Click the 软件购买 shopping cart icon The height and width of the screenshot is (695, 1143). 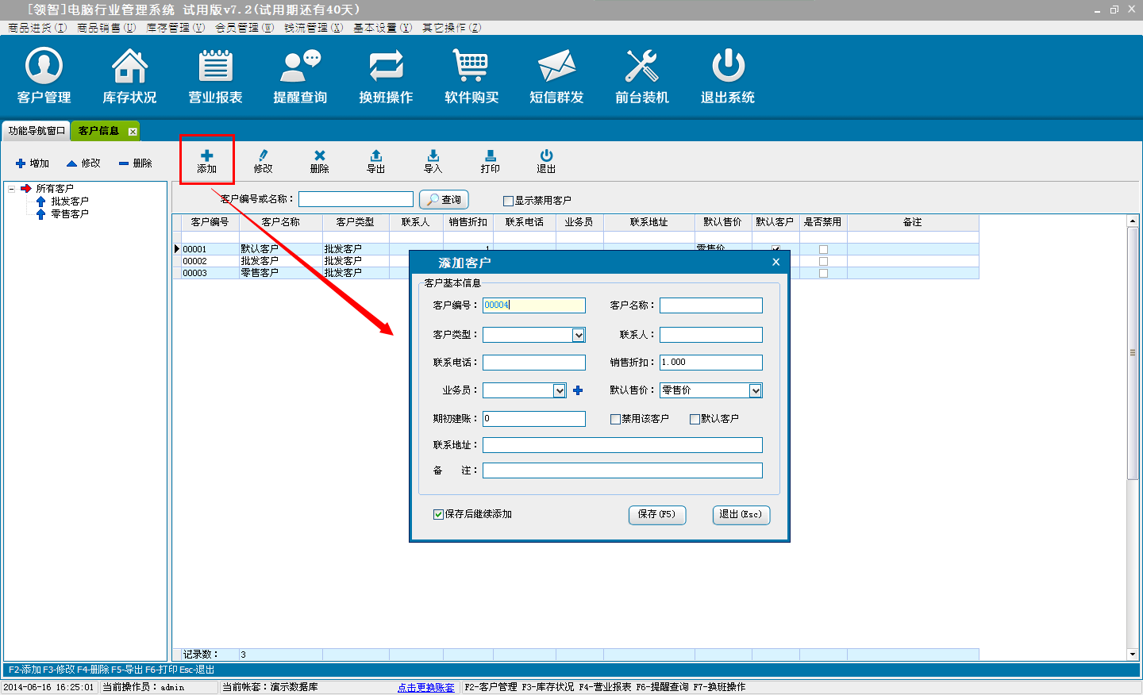click(x=471, y=67)
